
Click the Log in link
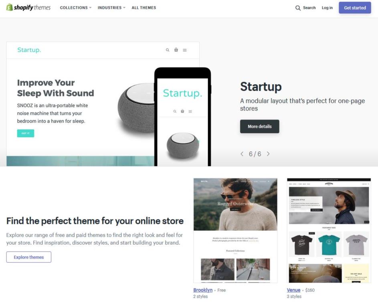tap(327, 8)
